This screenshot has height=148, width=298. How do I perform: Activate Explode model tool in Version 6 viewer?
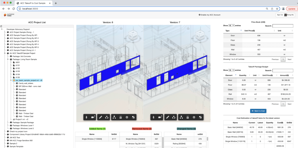click(x=107, y=117)
